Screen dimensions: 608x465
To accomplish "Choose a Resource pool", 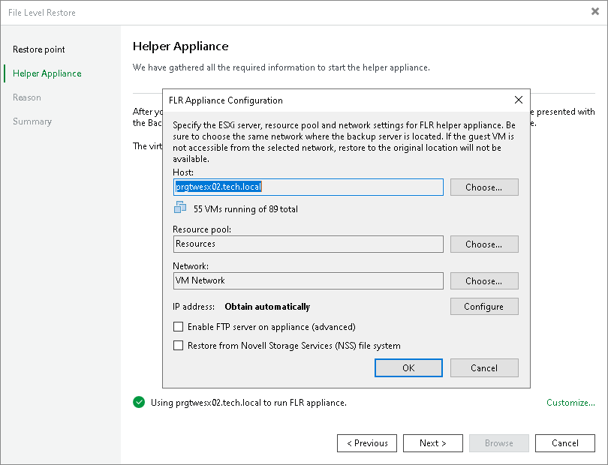I will (x=484, y=244).
